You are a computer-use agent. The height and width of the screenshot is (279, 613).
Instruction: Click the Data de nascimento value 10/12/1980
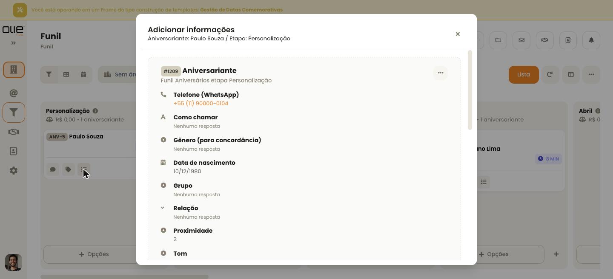pyautogui.click(x=187, y=171)
